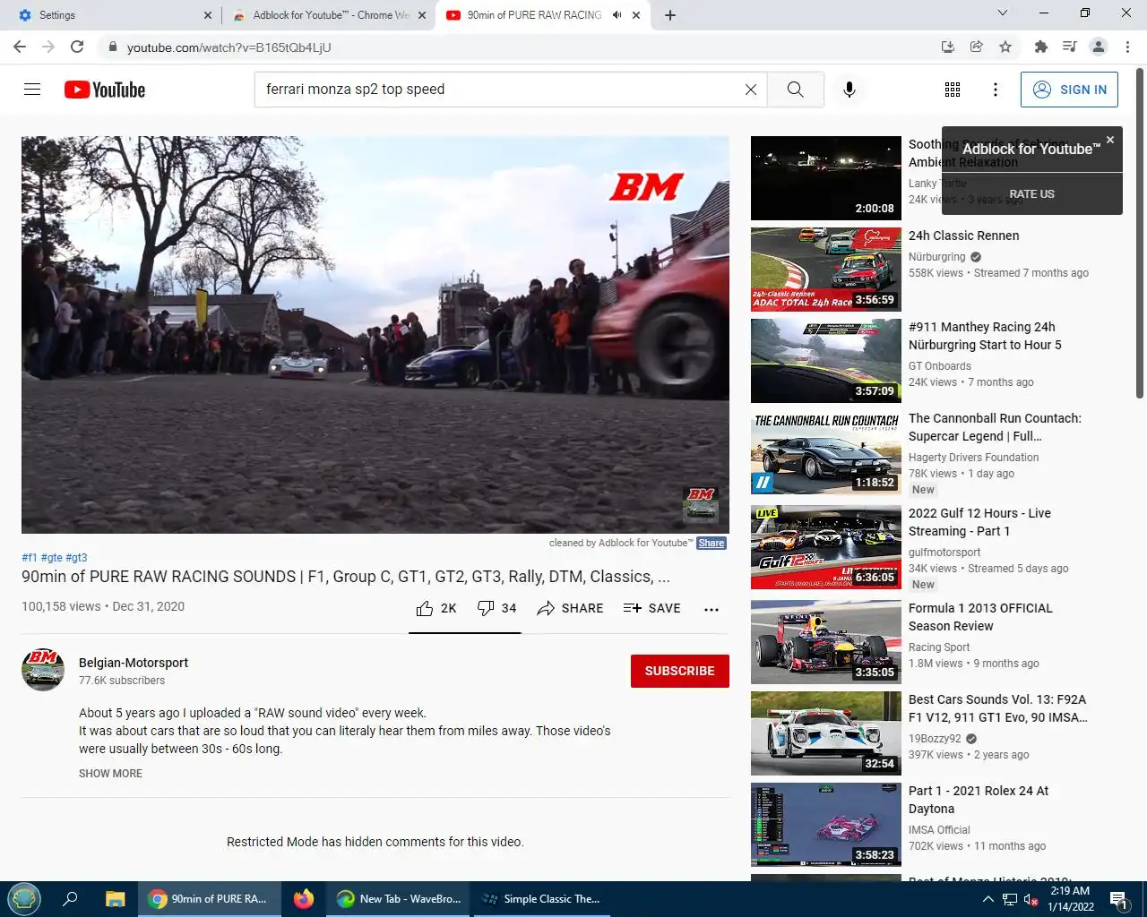The height and width of the screenshot is (917, 1147).
Task: Switch to Simple Classic Theme taskbar item
Action: point(542,899)
